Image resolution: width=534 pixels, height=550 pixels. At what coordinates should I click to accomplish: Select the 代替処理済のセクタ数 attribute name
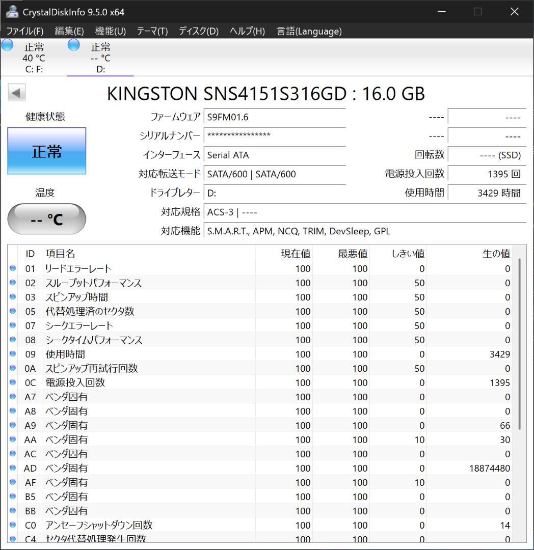point(90,311)
